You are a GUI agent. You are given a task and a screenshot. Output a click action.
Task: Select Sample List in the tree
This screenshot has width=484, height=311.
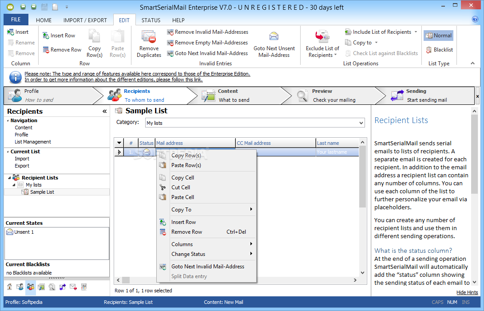click(42, 192)
